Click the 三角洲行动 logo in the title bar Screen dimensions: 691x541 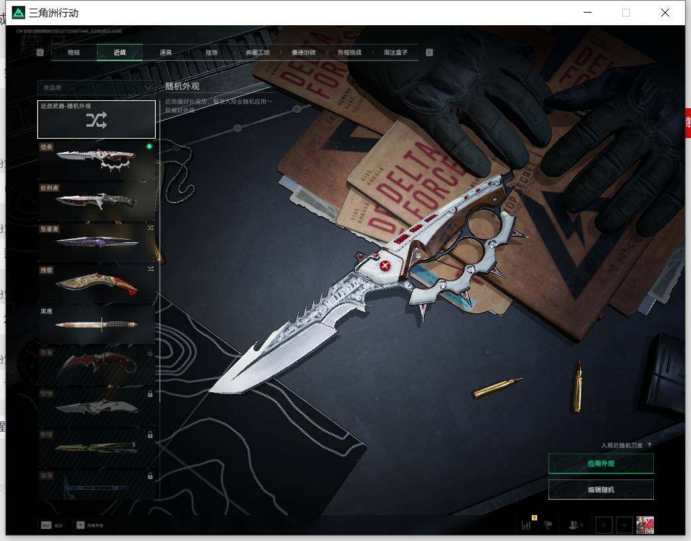18,13
